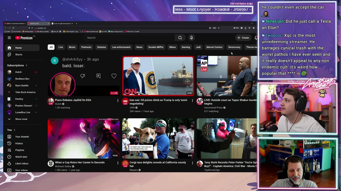
Task: Open the browser tab list dropdown arrow
Action: pos(252,24)
